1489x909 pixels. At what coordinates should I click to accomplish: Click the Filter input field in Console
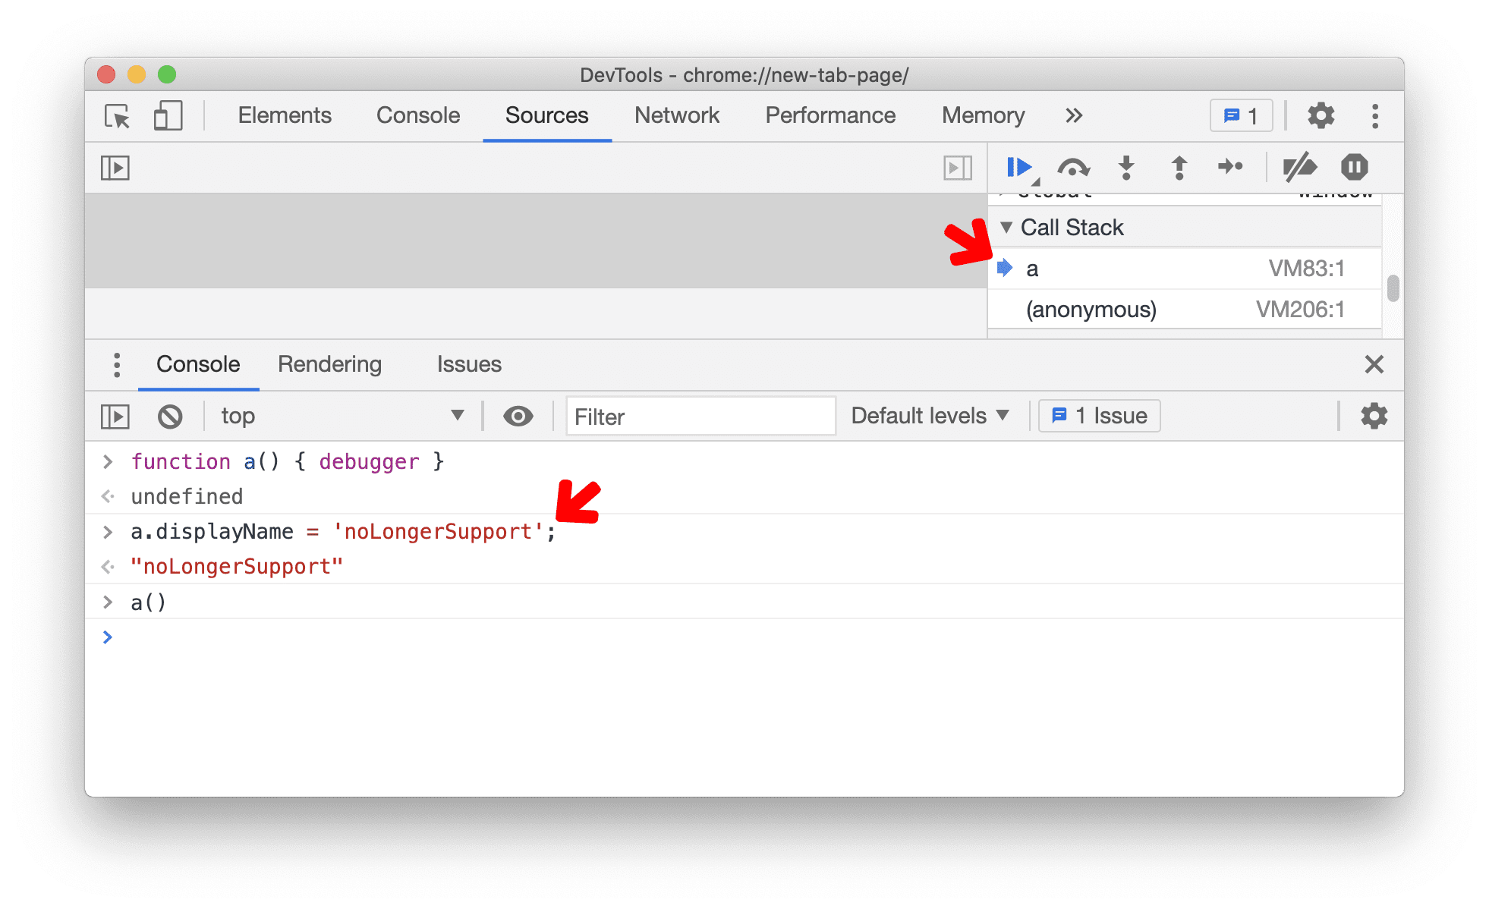(x=703, y=414)
